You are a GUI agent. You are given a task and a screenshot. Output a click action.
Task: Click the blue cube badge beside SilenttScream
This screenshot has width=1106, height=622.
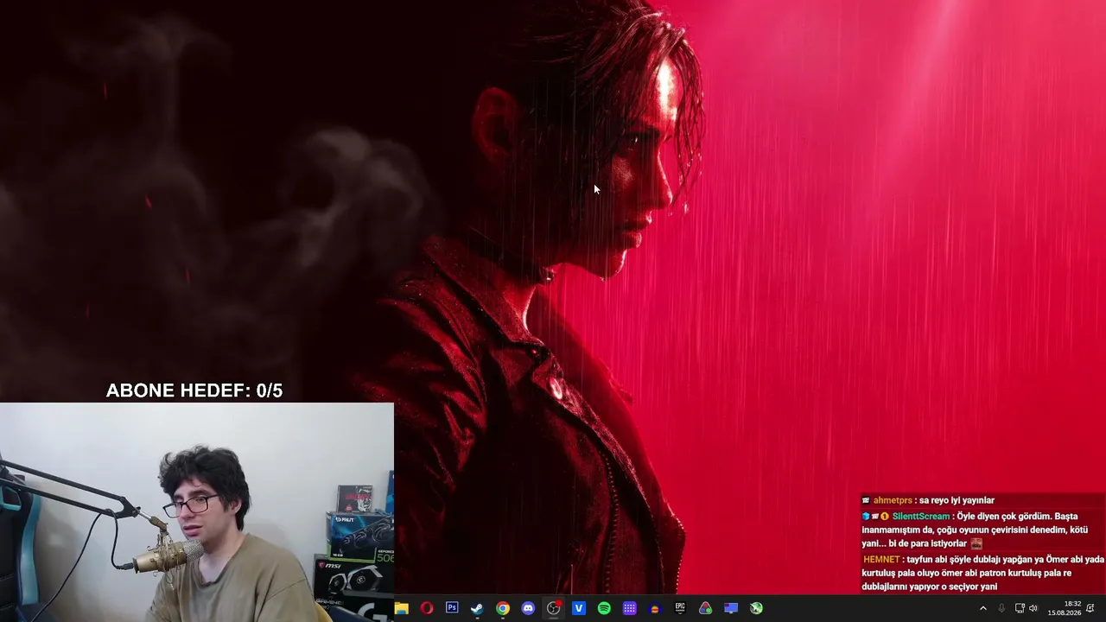(866, 517)
